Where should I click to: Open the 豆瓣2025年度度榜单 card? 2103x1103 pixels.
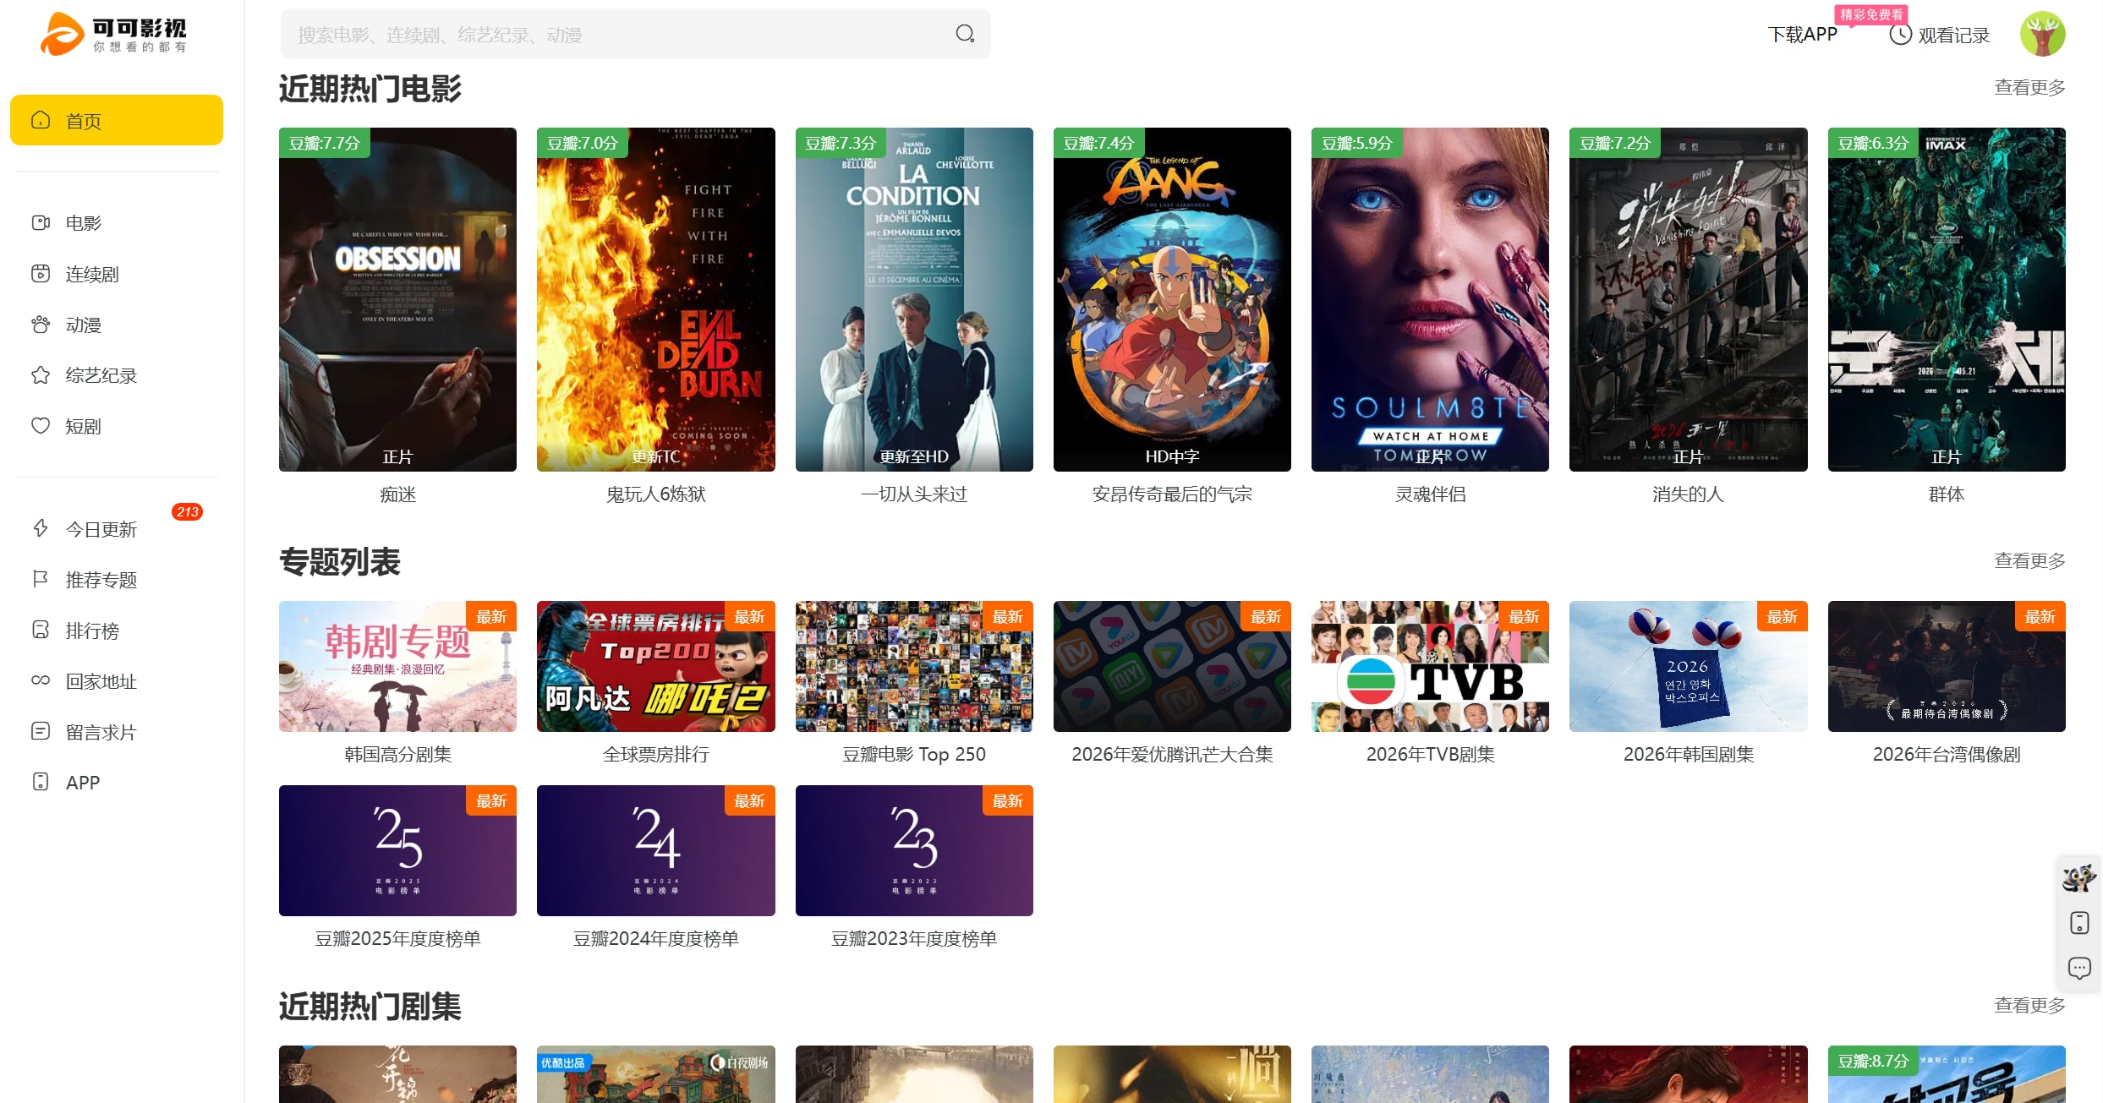pos(397,850)
